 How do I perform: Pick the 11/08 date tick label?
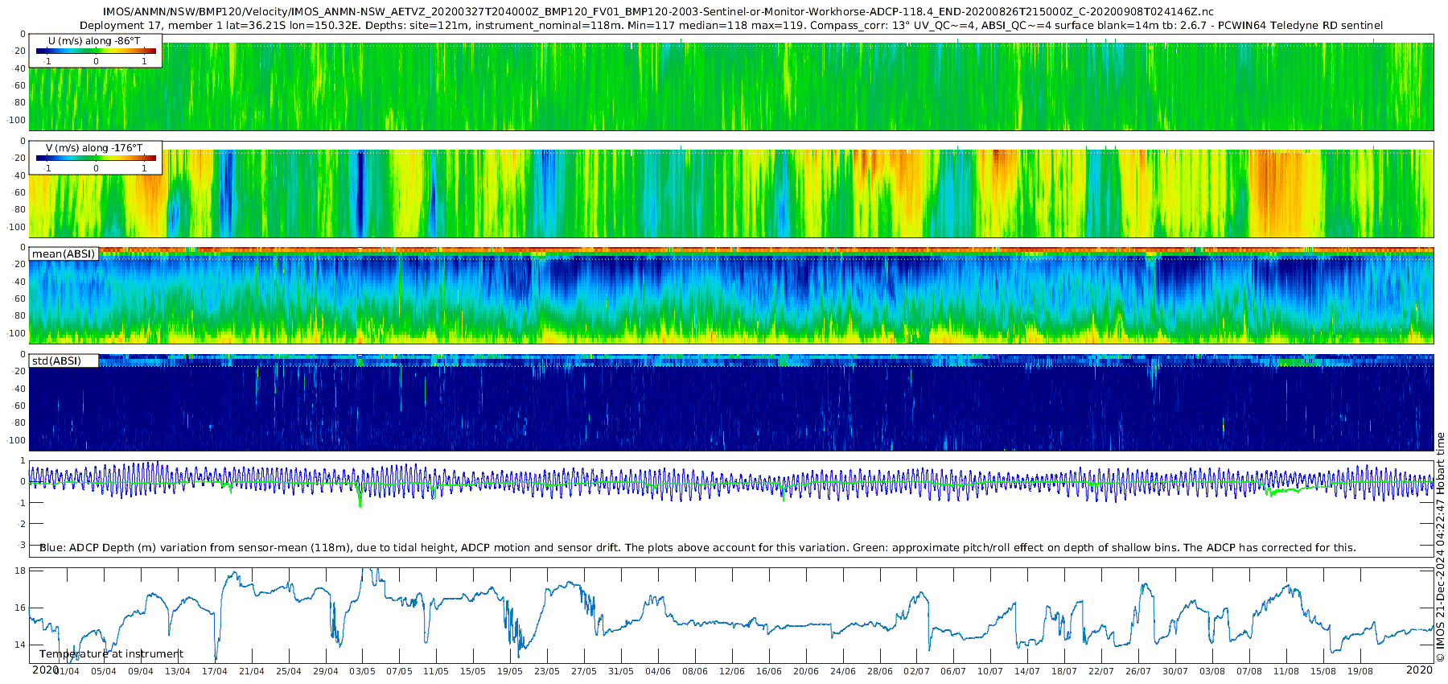[x=1286, y=671]
